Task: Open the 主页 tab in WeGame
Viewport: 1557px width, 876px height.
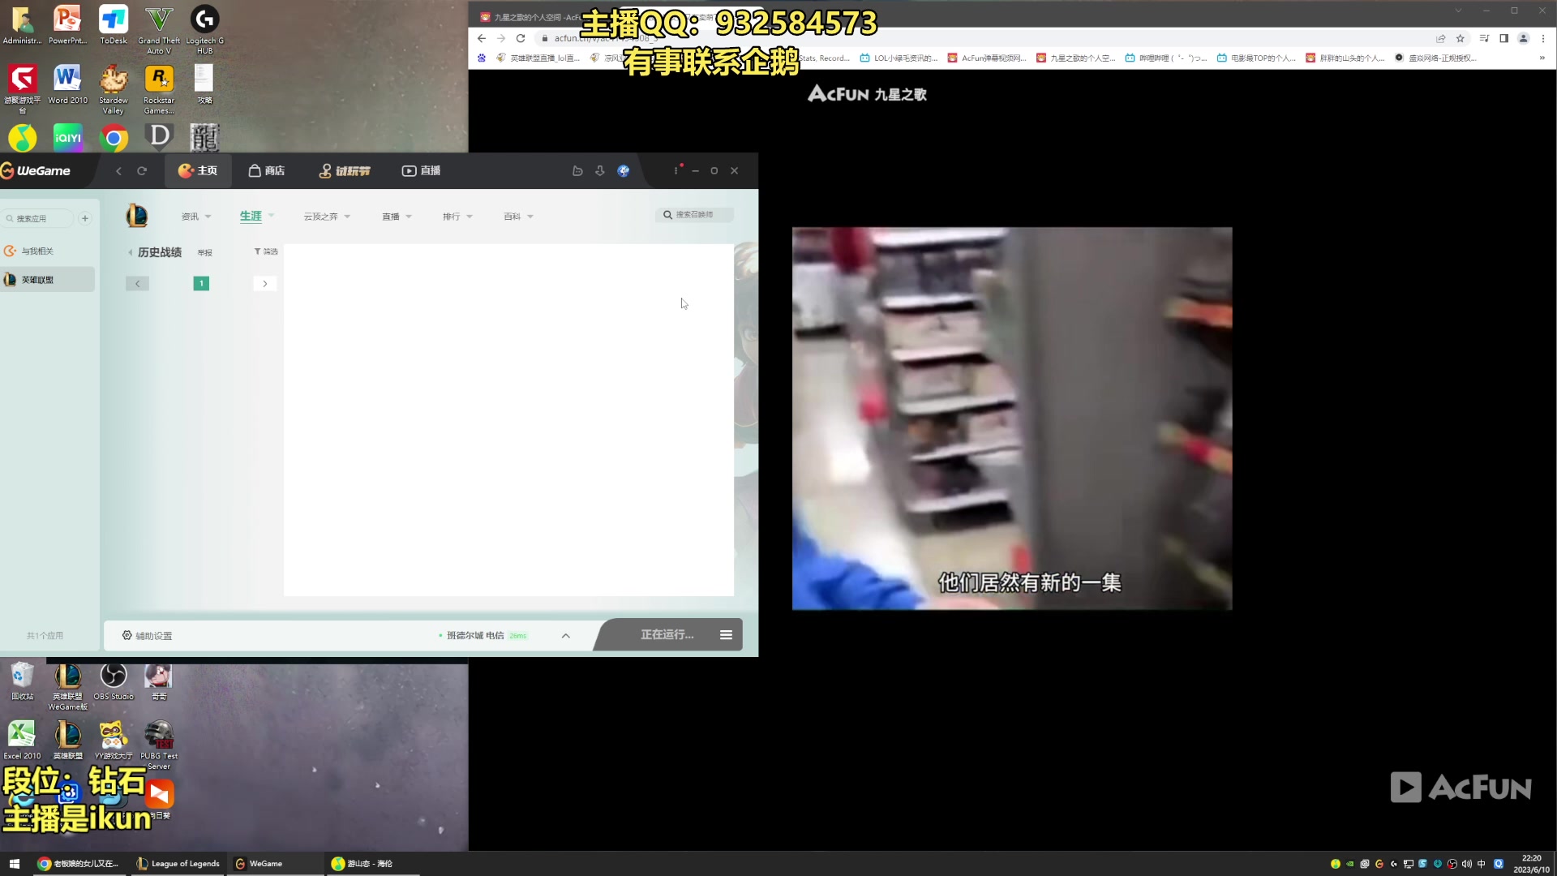Action: [198, 171]
